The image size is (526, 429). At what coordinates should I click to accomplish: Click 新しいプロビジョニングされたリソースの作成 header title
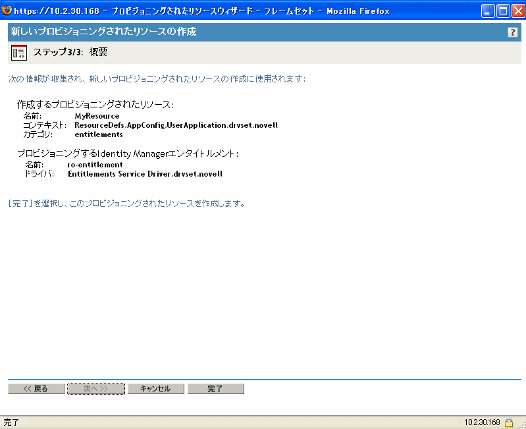click(x=103, y=32)
